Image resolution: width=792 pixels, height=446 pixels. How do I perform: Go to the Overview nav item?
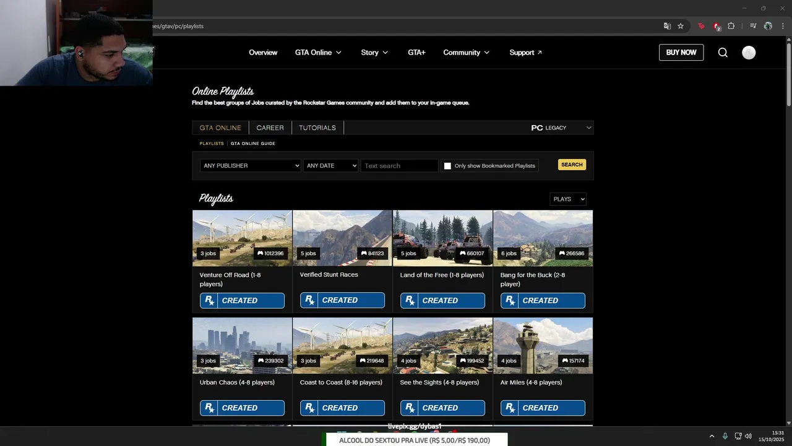point(263,53)
